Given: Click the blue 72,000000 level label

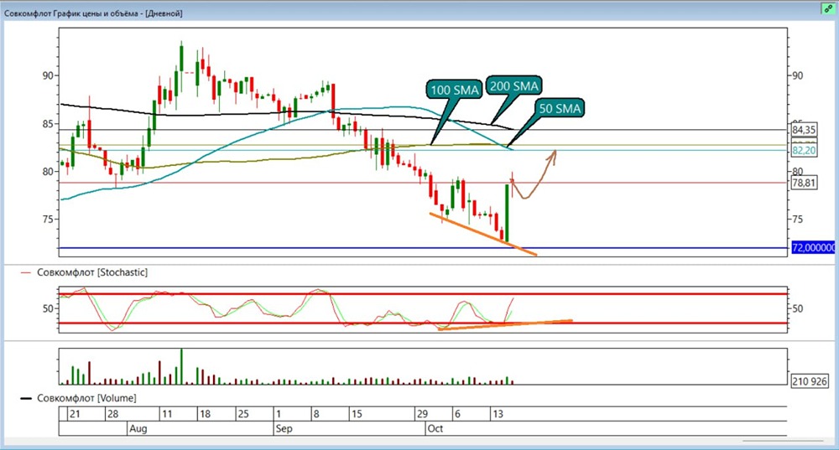Looking at the screenshot, I should [813, 247].
